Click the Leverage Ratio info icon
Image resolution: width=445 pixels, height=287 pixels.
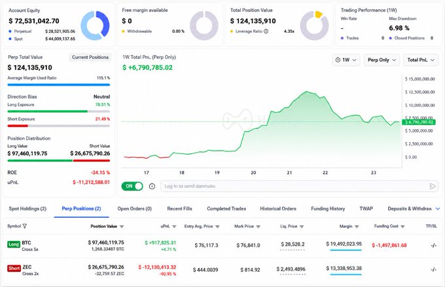coord(266,31)
